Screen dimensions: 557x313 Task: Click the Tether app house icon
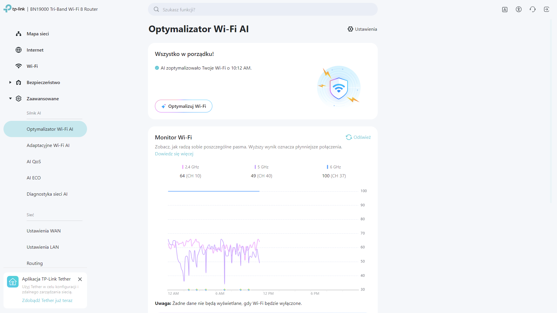click(13, 282)
